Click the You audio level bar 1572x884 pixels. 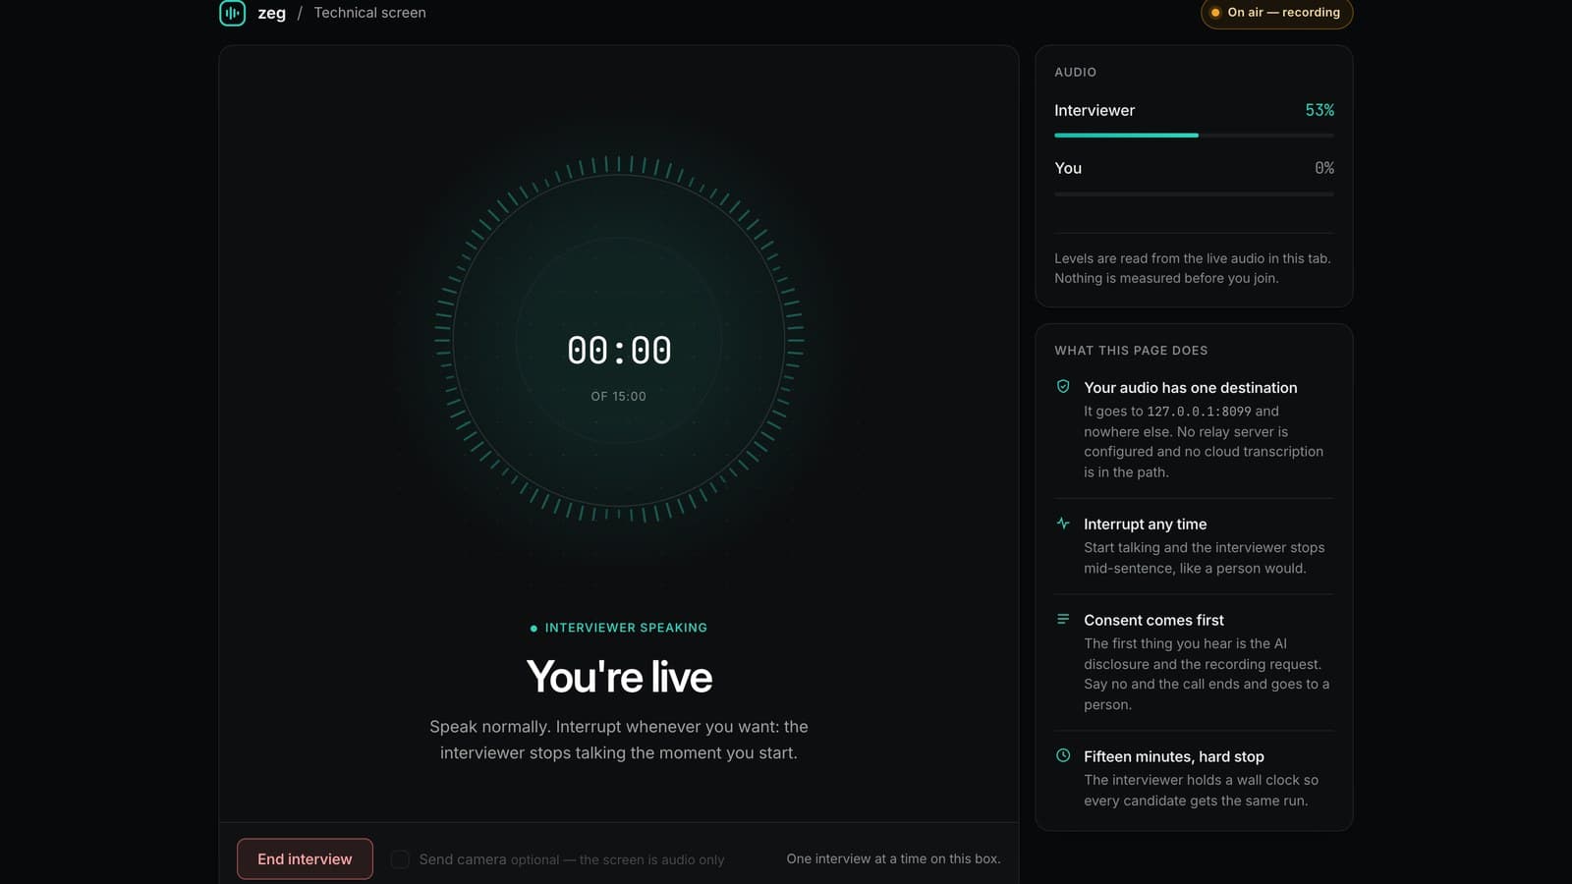pyautogui.click(x=1194, y=193)
